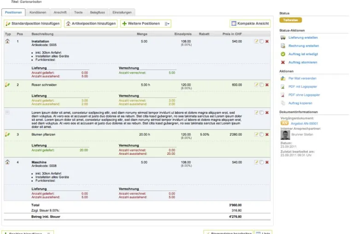The width and height of the screenshot is (351, 234).
Task: Click the Weitere Positionen button
Action: tap(146, 23)
